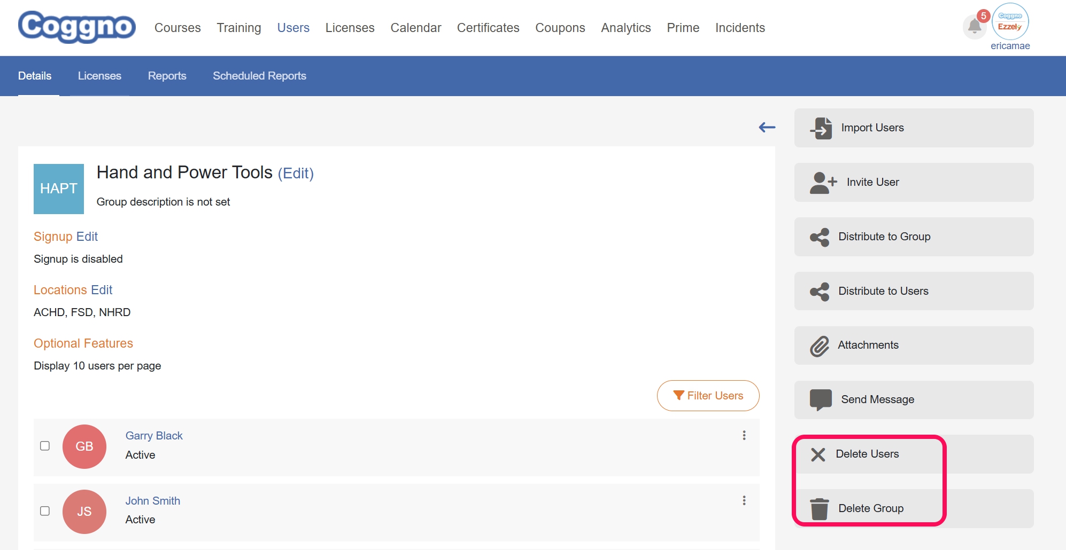Click the Coggno logo

tap(77, 27)
